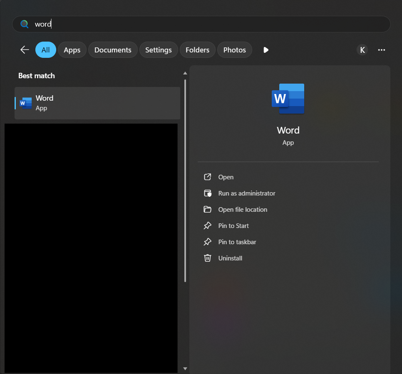The width and height of the screenshot is (402, 374).
Task: Switch to the Documents filter tab
Action: pos(113,50)
